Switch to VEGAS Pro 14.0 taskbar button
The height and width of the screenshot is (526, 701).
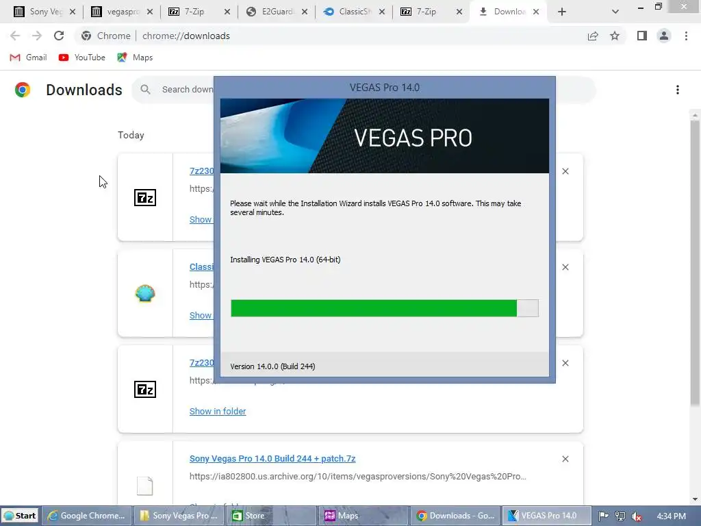[547, 516]
